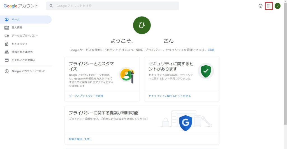Image resolution: width=287 pixels, height=149 pixels.
Task: Go to セキュリティ in the sidebar
Action: point(19,44)
